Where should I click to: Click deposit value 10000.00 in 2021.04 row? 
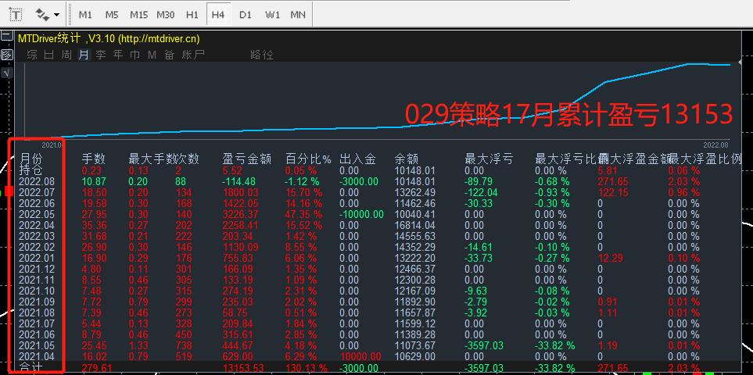coord(360,357)
